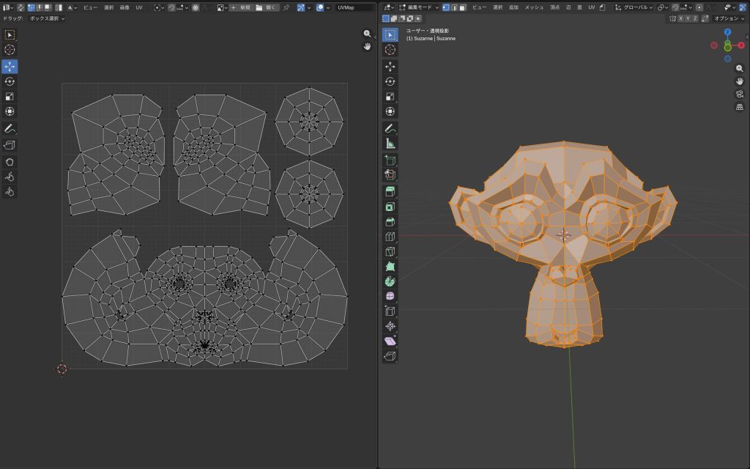This screenshot has width=750, height=469.
Task: Pick the Bevel tool in viewport toolbar
Action: [x=390, y=221]
